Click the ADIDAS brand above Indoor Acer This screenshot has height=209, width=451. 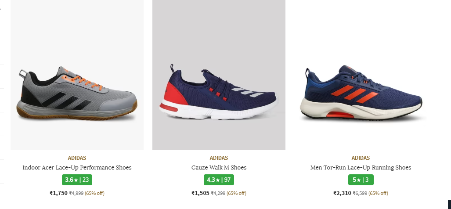[77, 158]
